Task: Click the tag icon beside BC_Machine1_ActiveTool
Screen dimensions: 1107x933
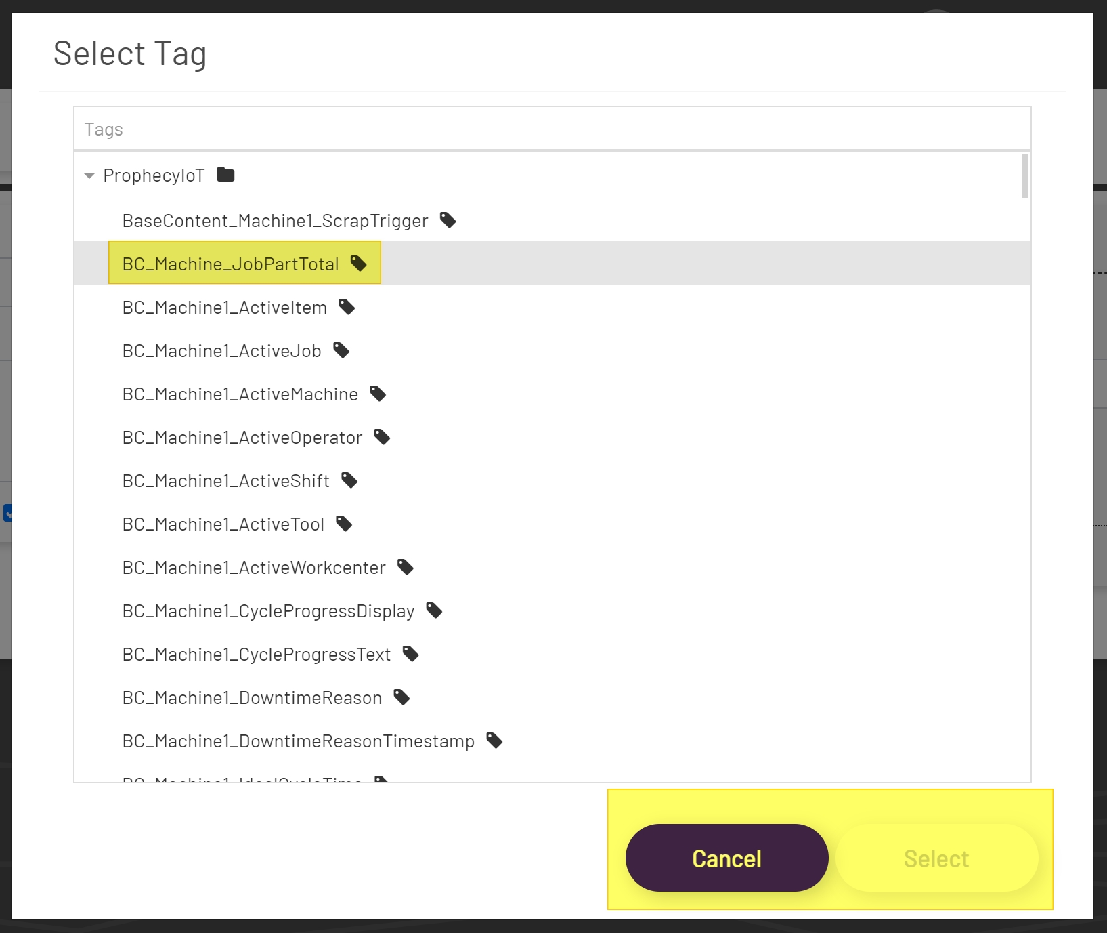Action: (344, 524)
